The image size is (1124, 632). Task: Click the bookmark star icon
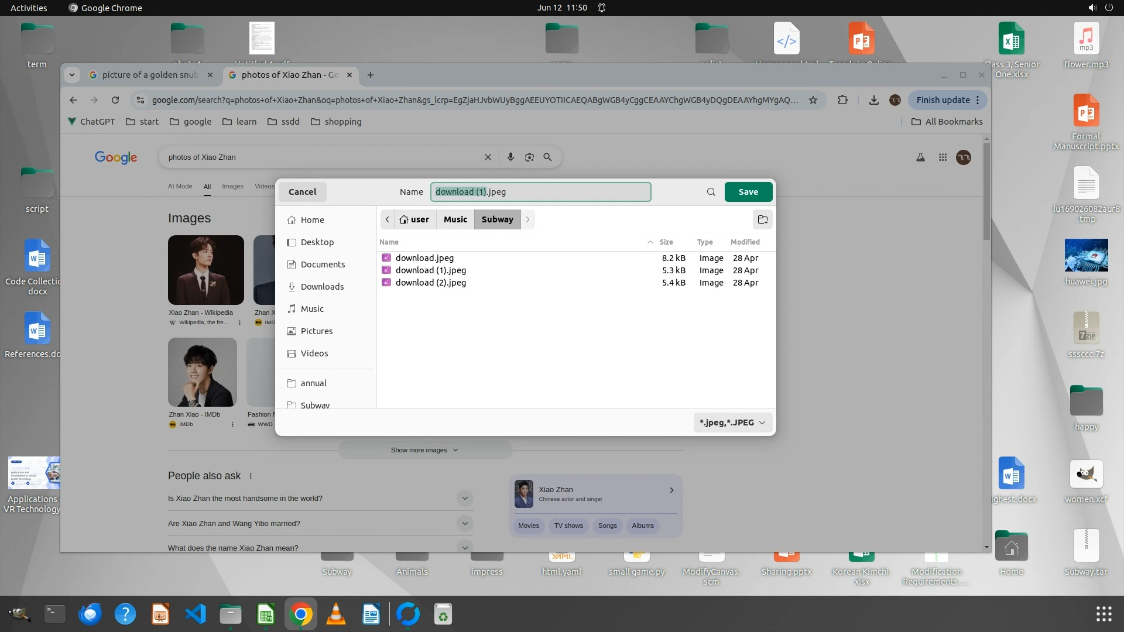[813, 100]
